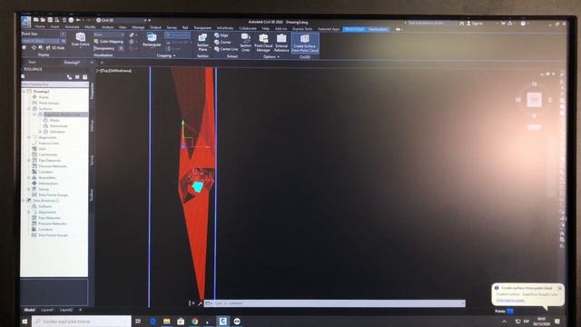Click the command line input field
The height and width of the screenshot is (327, 581).
point(335,303)
